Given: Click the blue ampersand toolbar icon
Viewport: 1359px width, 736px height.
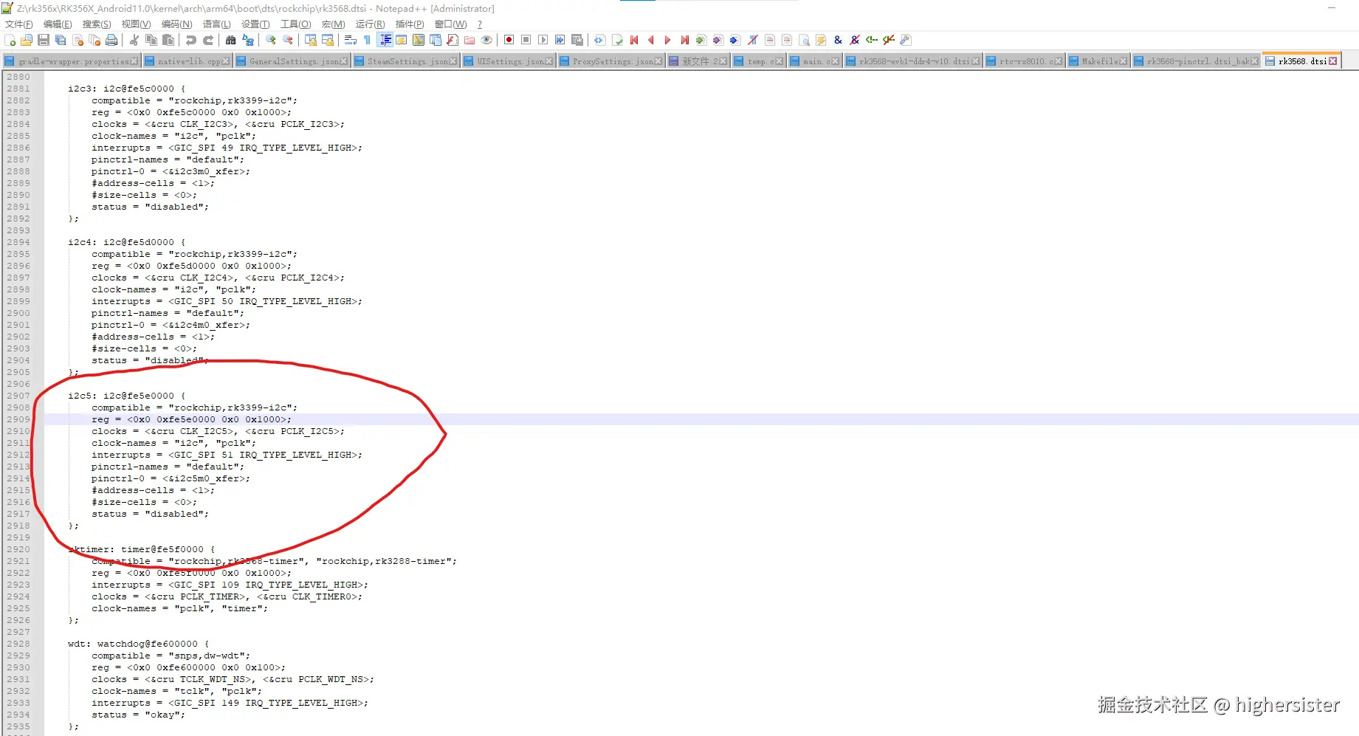Looking at the screenshot, I should pyautogui.click(x=838, y=40).
